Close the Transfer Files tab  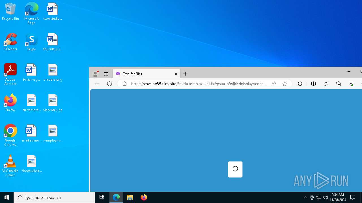pyautogui.click(x=176, y=74)
